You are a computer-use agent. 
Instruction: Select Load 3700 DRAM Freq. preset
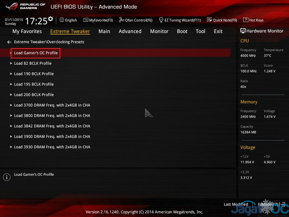[52, 105]
